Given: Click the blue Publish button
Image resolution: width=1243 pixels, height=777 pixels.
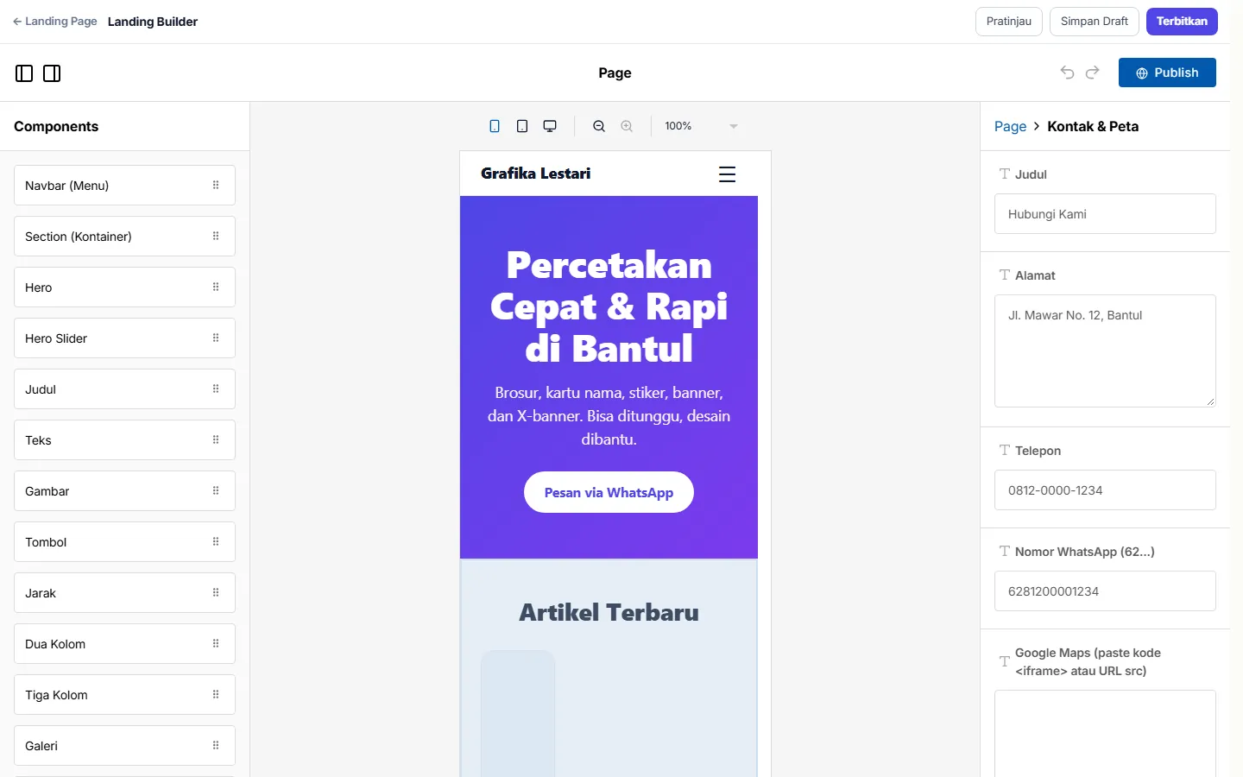Looking at the screenshot, I should click(1167, 73).
